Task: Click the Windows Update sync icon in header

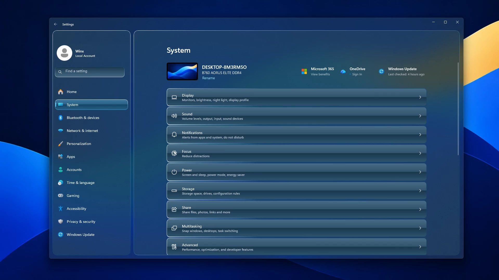Action: click(x=381, y=71)
